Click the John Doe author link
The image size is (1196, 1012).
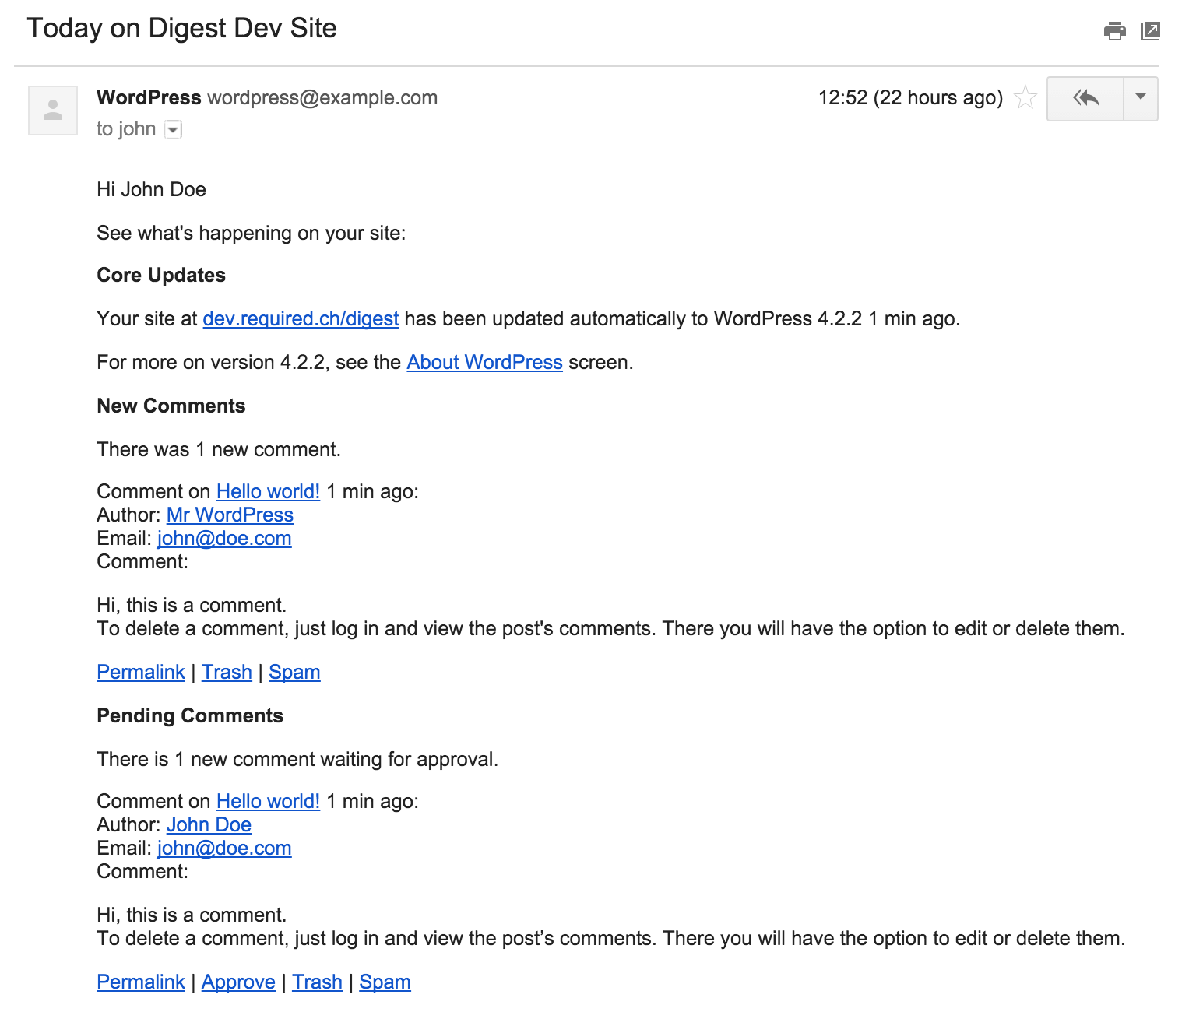click(209, 825)
